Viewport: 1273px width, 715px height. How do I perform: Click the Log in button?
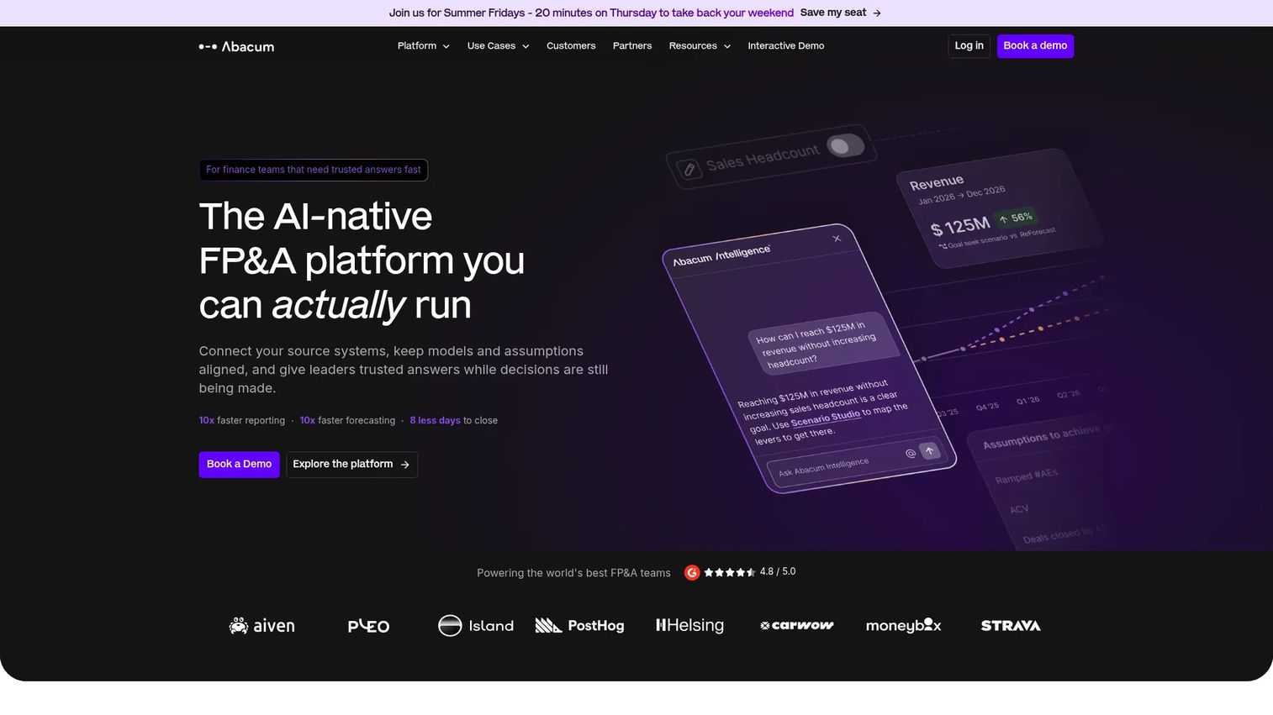(969, 46)
